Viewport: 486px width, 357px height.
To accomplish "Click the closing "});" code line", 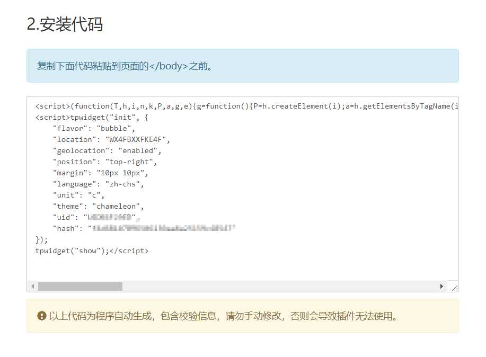I will point(41,240).
